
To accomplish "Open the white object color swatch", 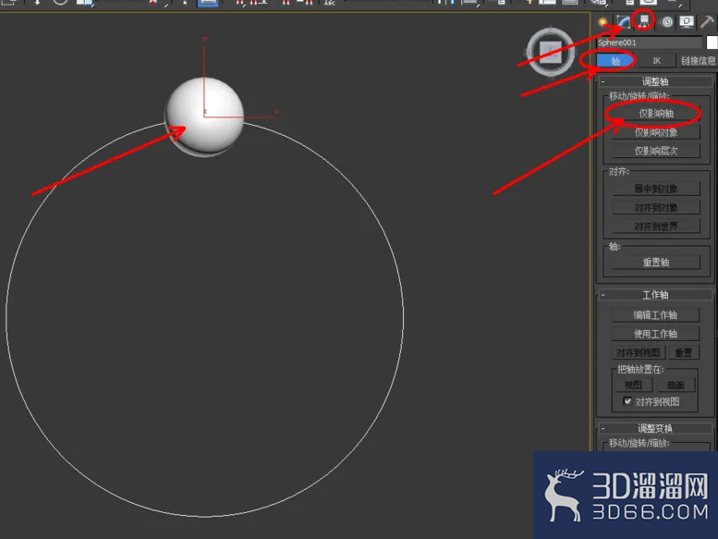I will point(712,43).
